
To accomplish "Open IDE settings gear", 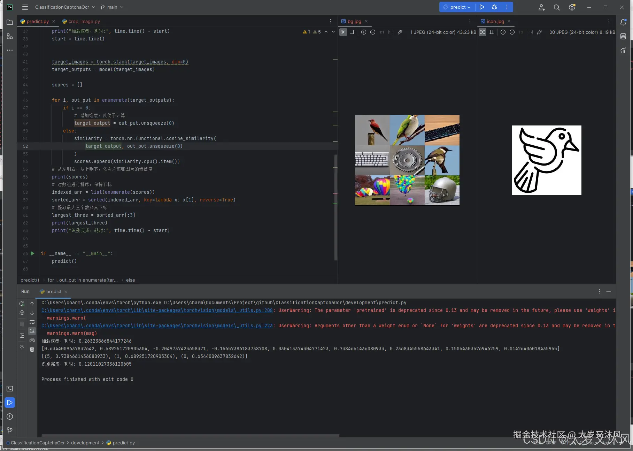I will 572,7.
